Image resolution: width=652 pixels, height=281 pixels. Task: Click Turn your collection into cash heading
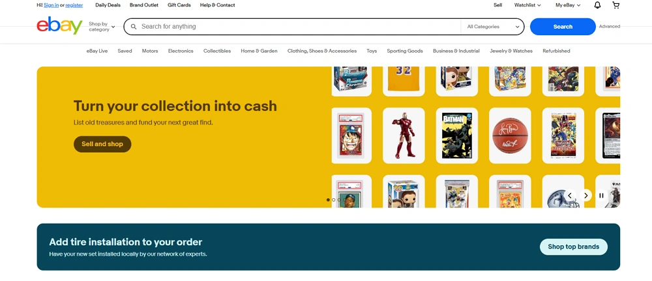pyautogui.click(x=175, y=106)
